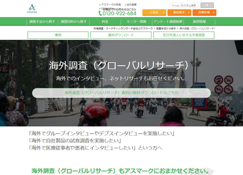
Task: Click the 事例 outlined button
Action: pyautogui.click(x=58, y=35)
